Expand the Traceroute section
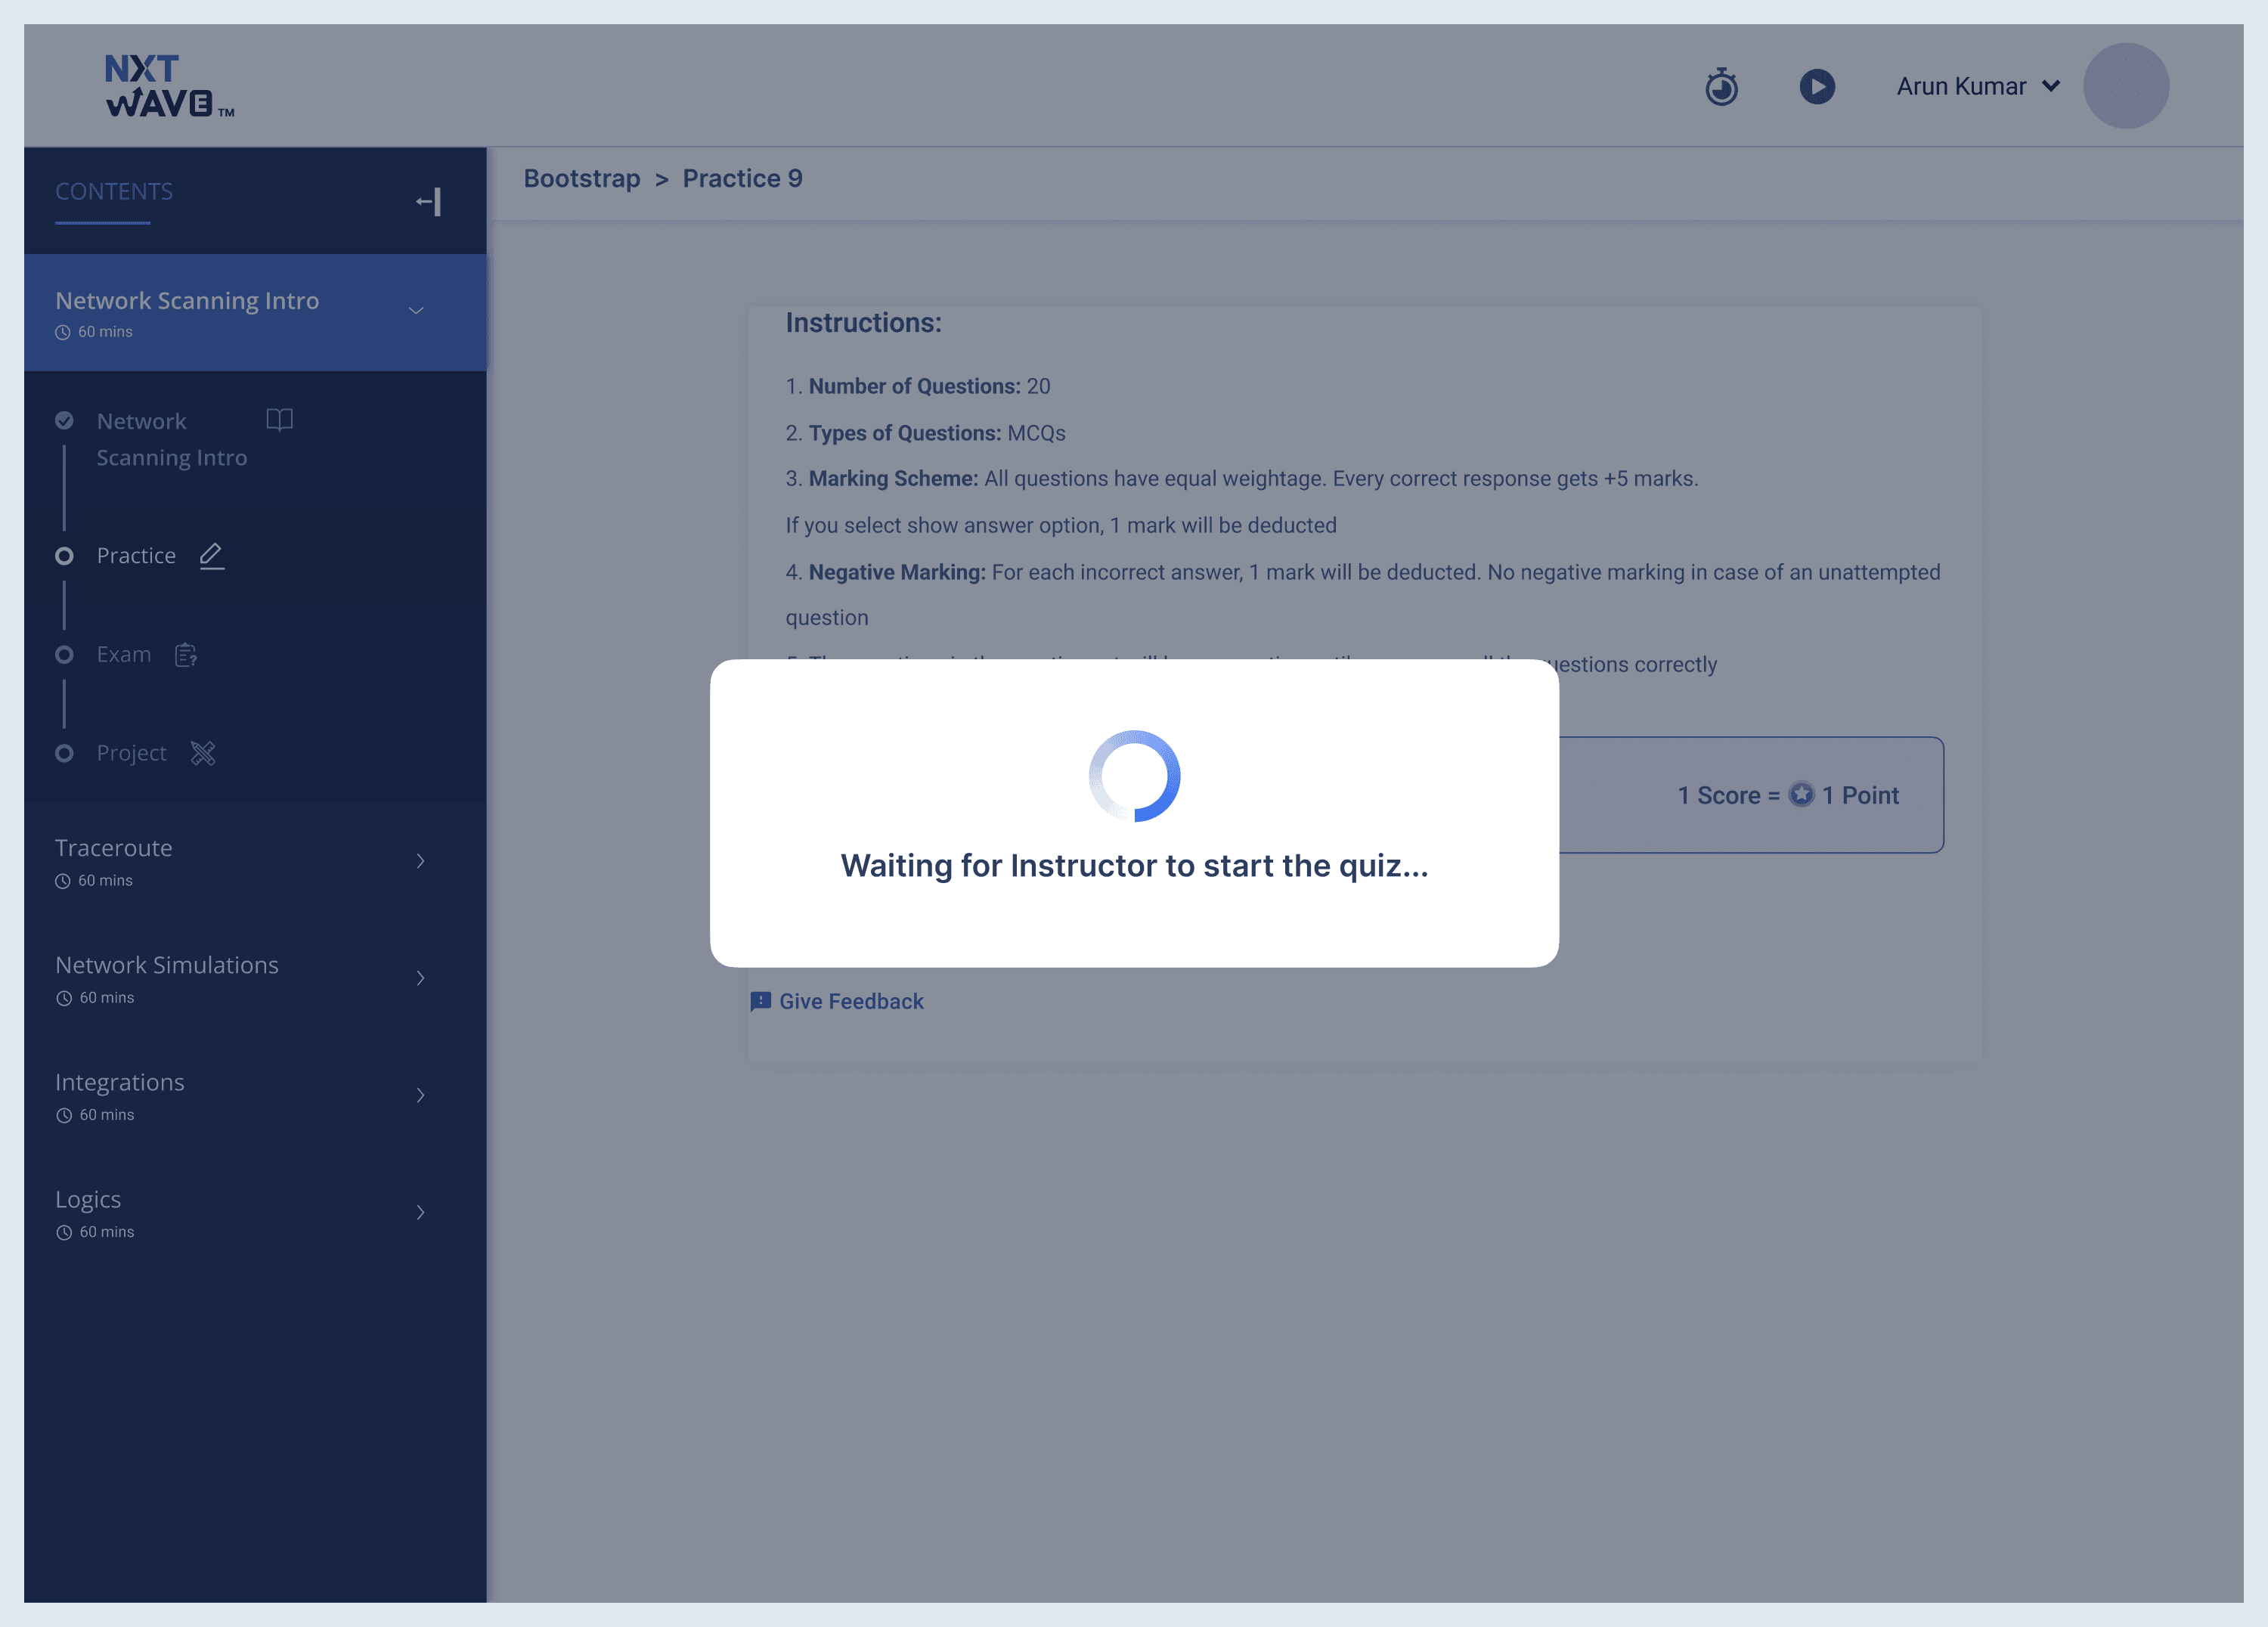The width and height of the screenshot is (2268, 1627). [x=420, y=861]
